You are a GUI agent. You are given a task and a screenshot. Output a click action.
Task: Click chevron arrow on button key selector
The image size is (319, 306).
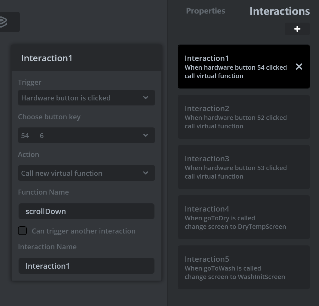[x=146, y=136]
